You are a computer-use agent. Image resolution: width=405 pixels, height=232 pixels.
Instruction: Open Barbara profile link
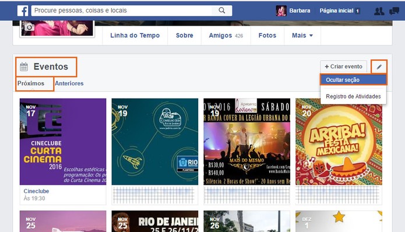click(x=300, y=10)
